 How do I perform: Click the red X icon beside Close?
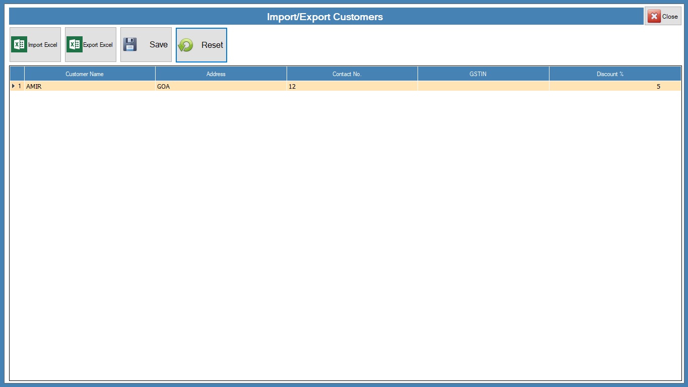tap(654, 17)
